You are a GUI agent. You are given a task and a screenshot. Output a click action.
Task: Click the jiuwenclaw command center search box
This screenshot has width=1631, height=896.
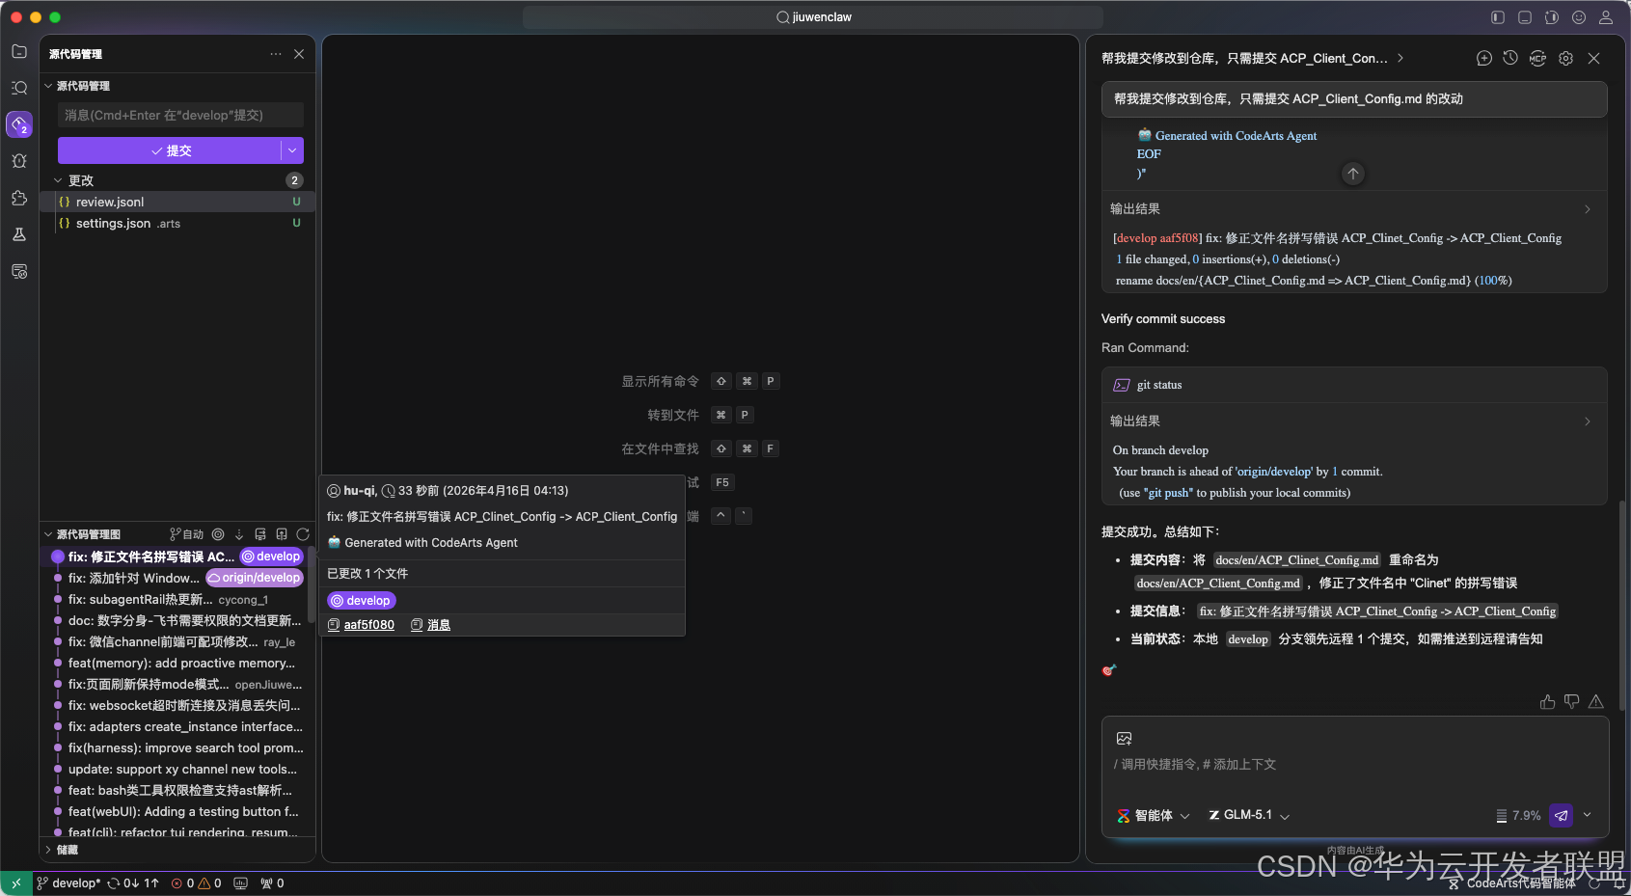813,17
